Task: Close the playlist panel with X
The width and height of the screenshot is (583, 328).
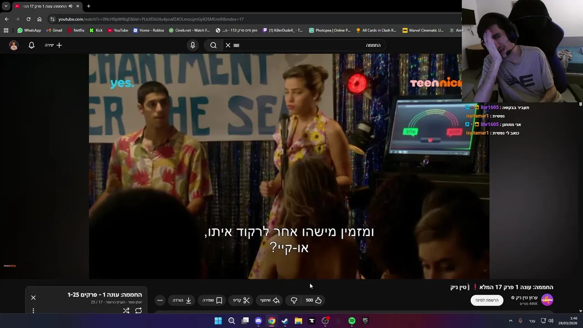Action: (33, 297)
